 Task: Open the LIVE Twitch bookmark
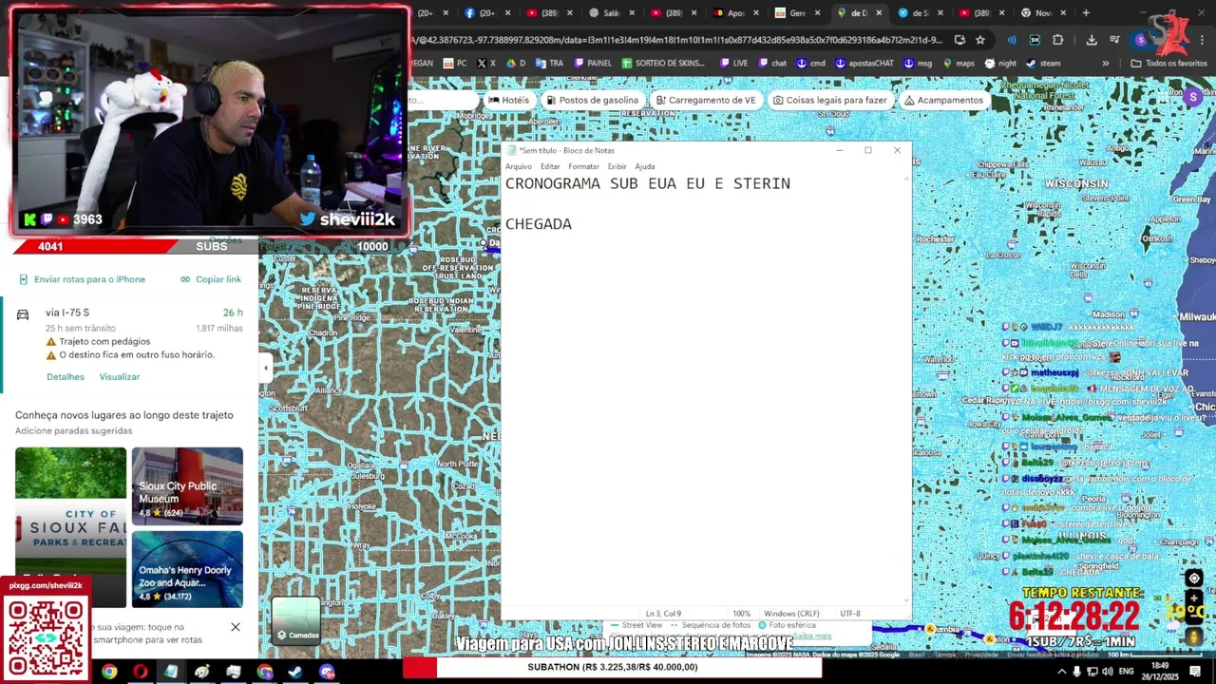pos(734,64)
